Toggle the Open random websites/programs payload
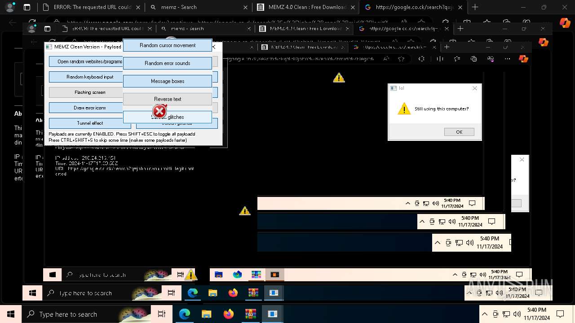The height and width of the screenshot is (323, 575). coord(86,61)
